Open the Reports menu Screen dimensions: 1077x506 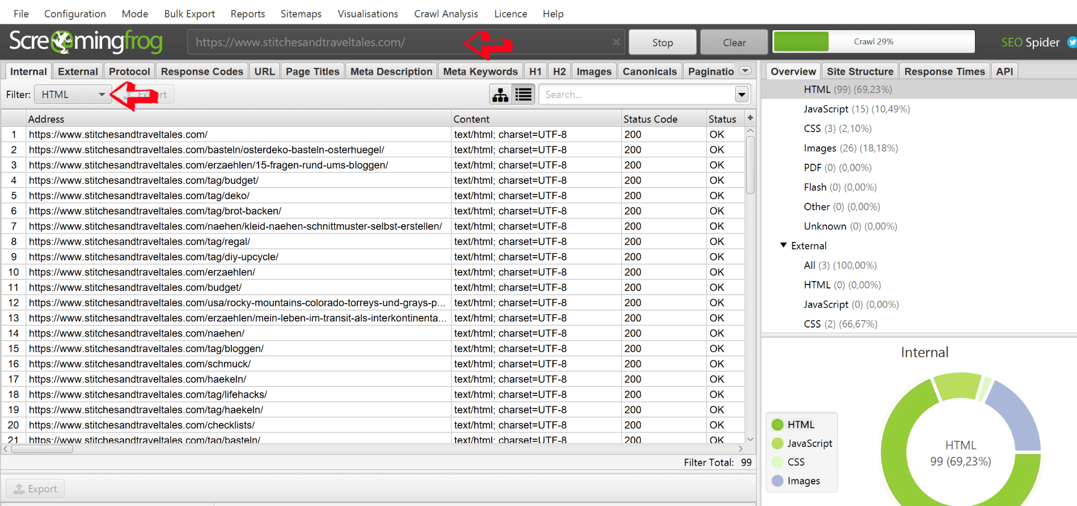(x=248, y=14)
